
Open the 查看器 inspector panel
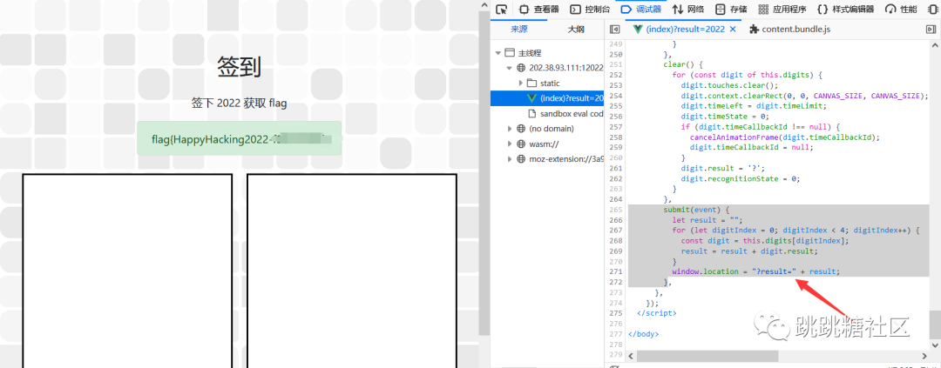(x=539, y=10)
